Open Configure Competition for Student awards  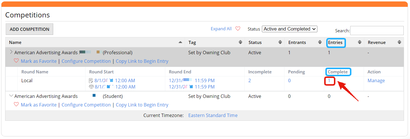pyautogui.click(x=86, y=105)
